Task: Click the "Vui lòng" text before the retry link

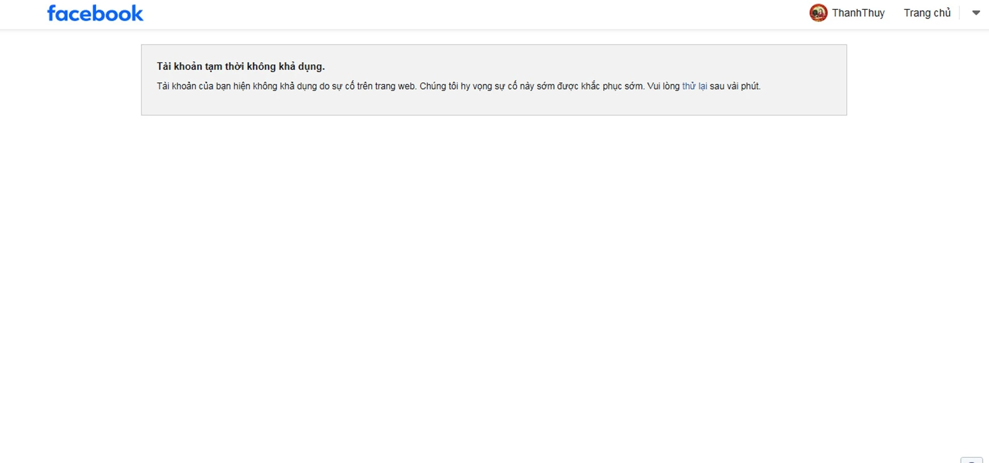Action: 663,86
